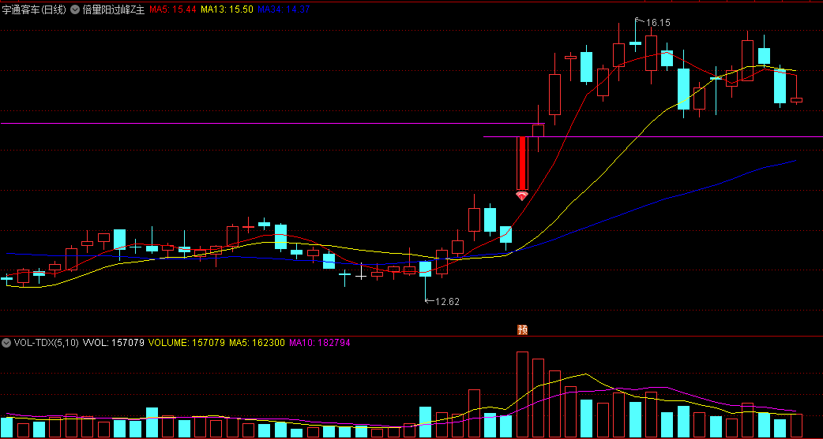Click the volume MA5: 162300 label

point(257,343)
